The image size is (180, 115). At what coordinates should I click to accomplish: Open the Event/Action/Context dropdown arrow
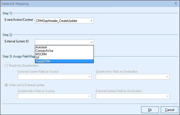pyautogui.click(x=91, y=21)
